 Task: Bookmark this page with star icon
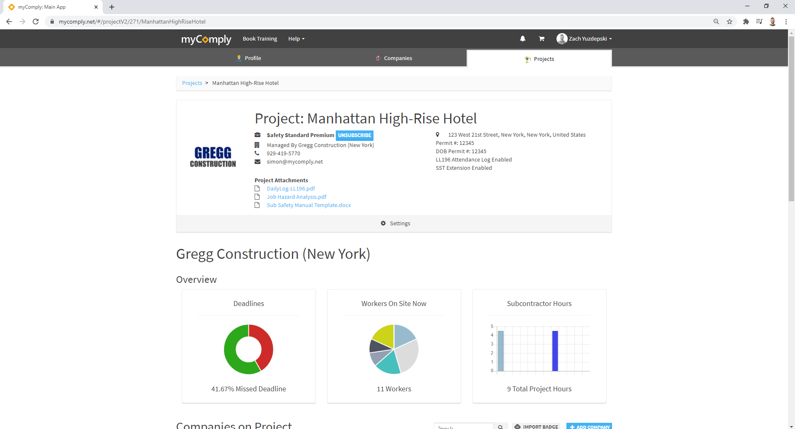730,22
